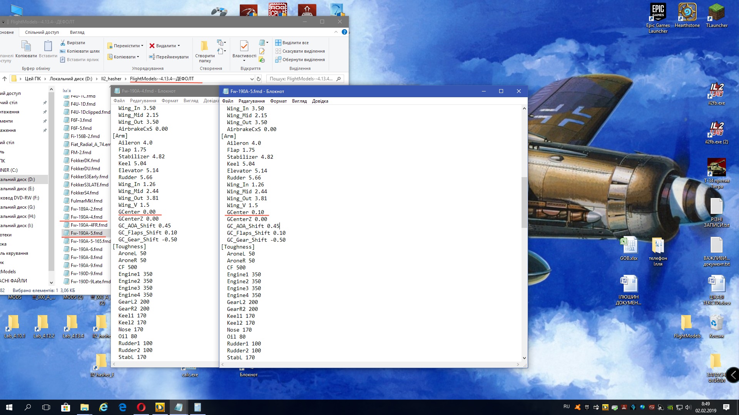Expand the Delete (Видалити) dropdown arrow
The height and width of the screenshot is (415, 739).
[179, 46]
